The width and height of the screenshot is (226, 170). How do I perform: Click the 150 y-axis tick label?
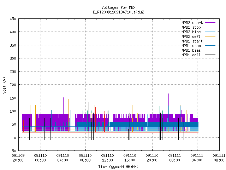coord(13,98)
